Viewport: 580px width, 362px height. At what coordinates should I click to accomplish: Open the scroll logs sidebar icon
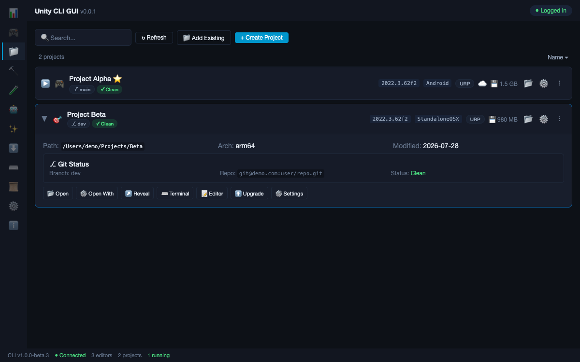[x=14, y=187]
